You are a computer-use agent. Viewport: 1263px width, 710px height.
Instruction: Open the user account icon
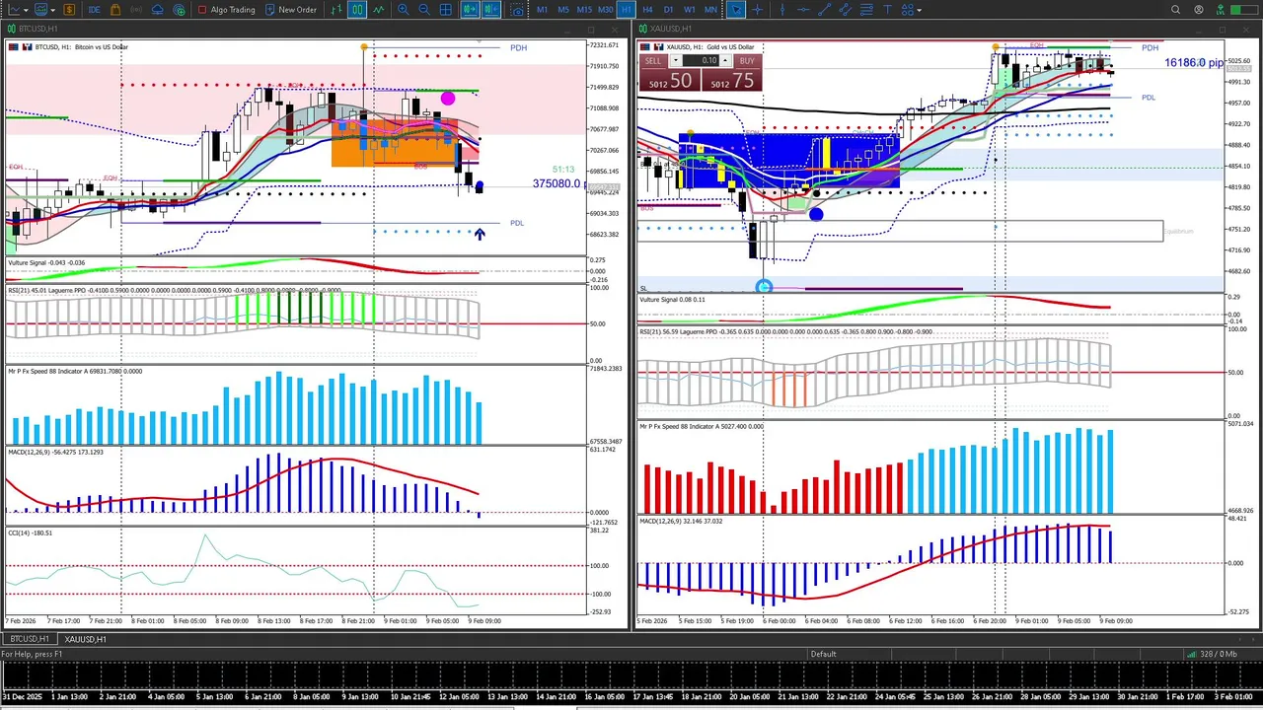pyautogui.click(x=1199, y=10)
